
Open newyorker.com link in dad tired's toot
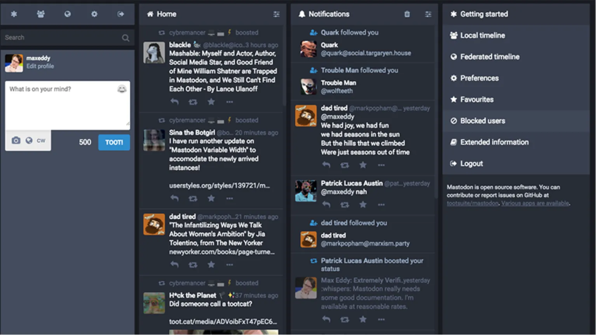pos(222,252)
